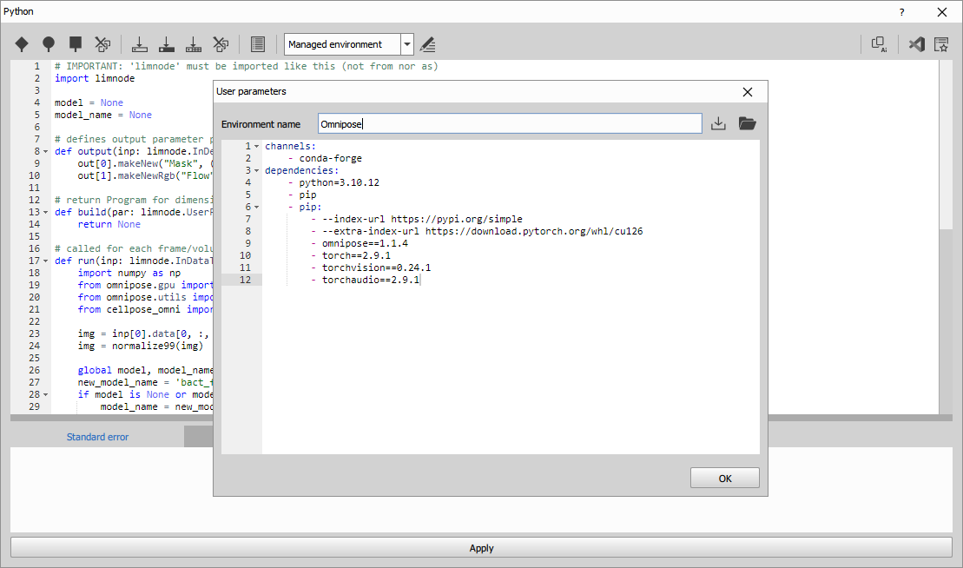Click the Apply button
Screen dimensions: 963x568
point(481,548)
